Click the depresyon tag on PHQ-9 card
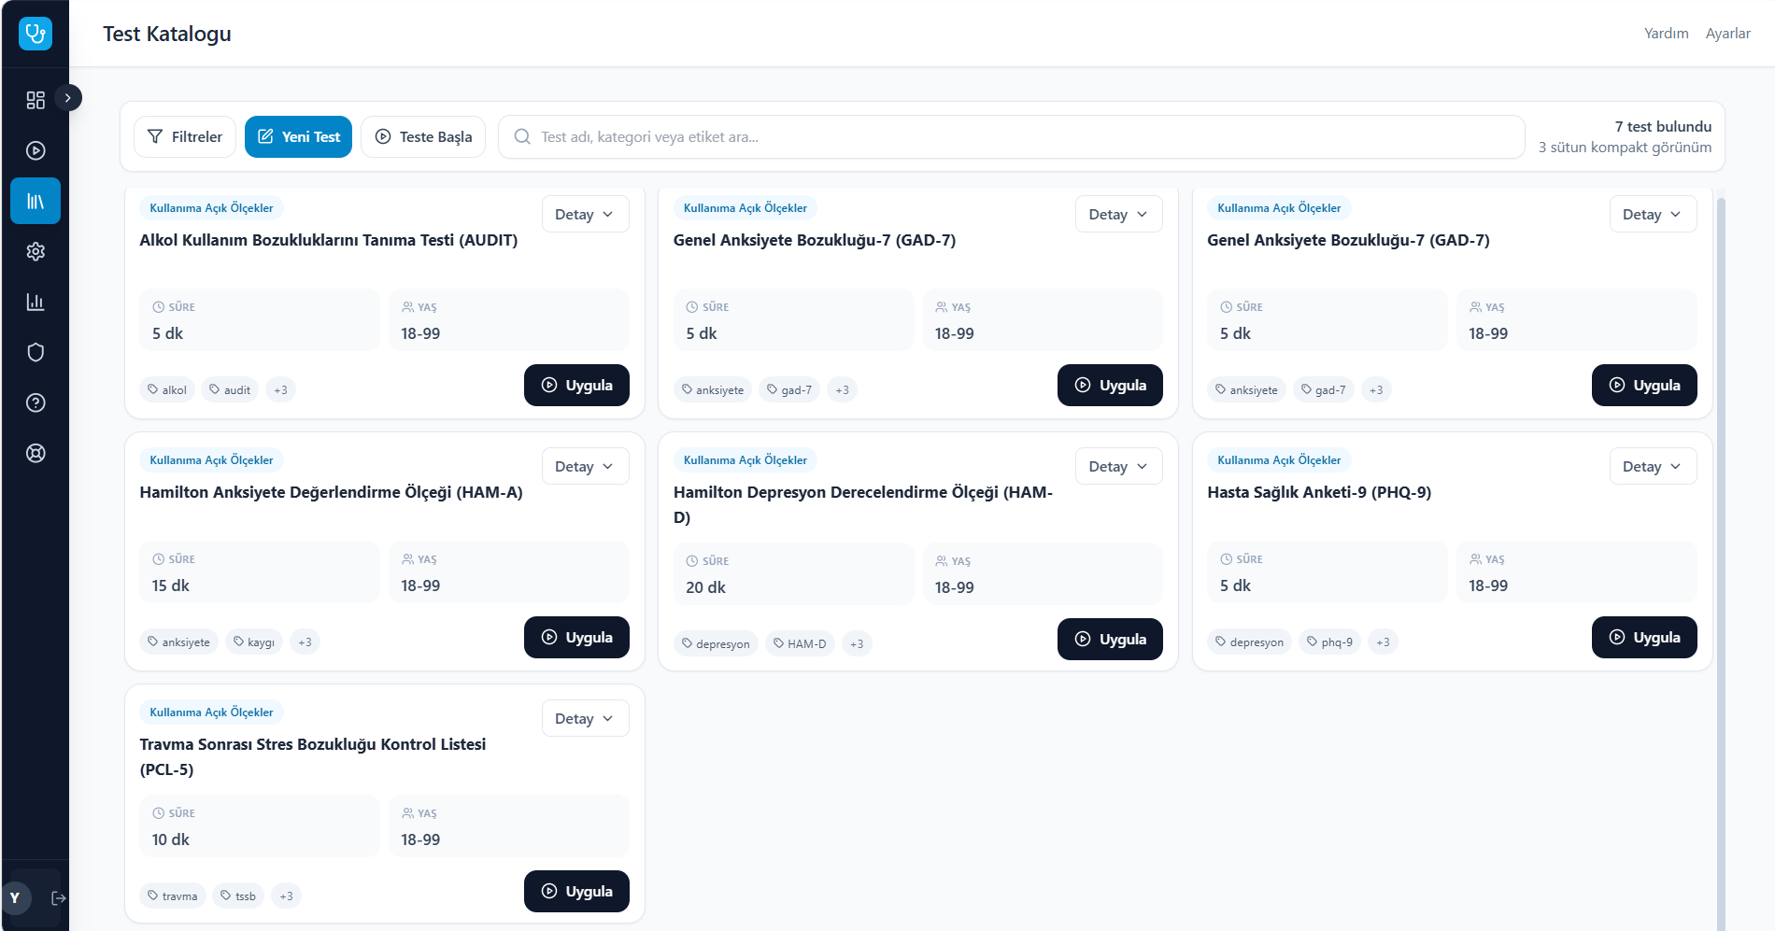This screenshot has width=1775, height=931. (1249, 642)
